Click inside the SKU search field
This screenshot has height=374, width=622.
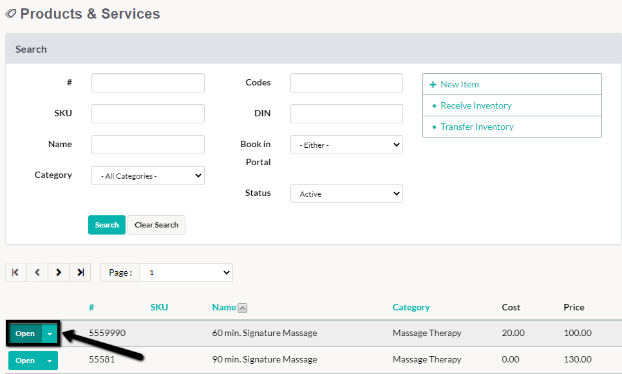click(147, 113)
